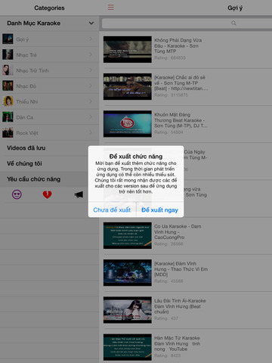
Task: Open the Videos đã lưu menu item
Action: click(49, 148)
